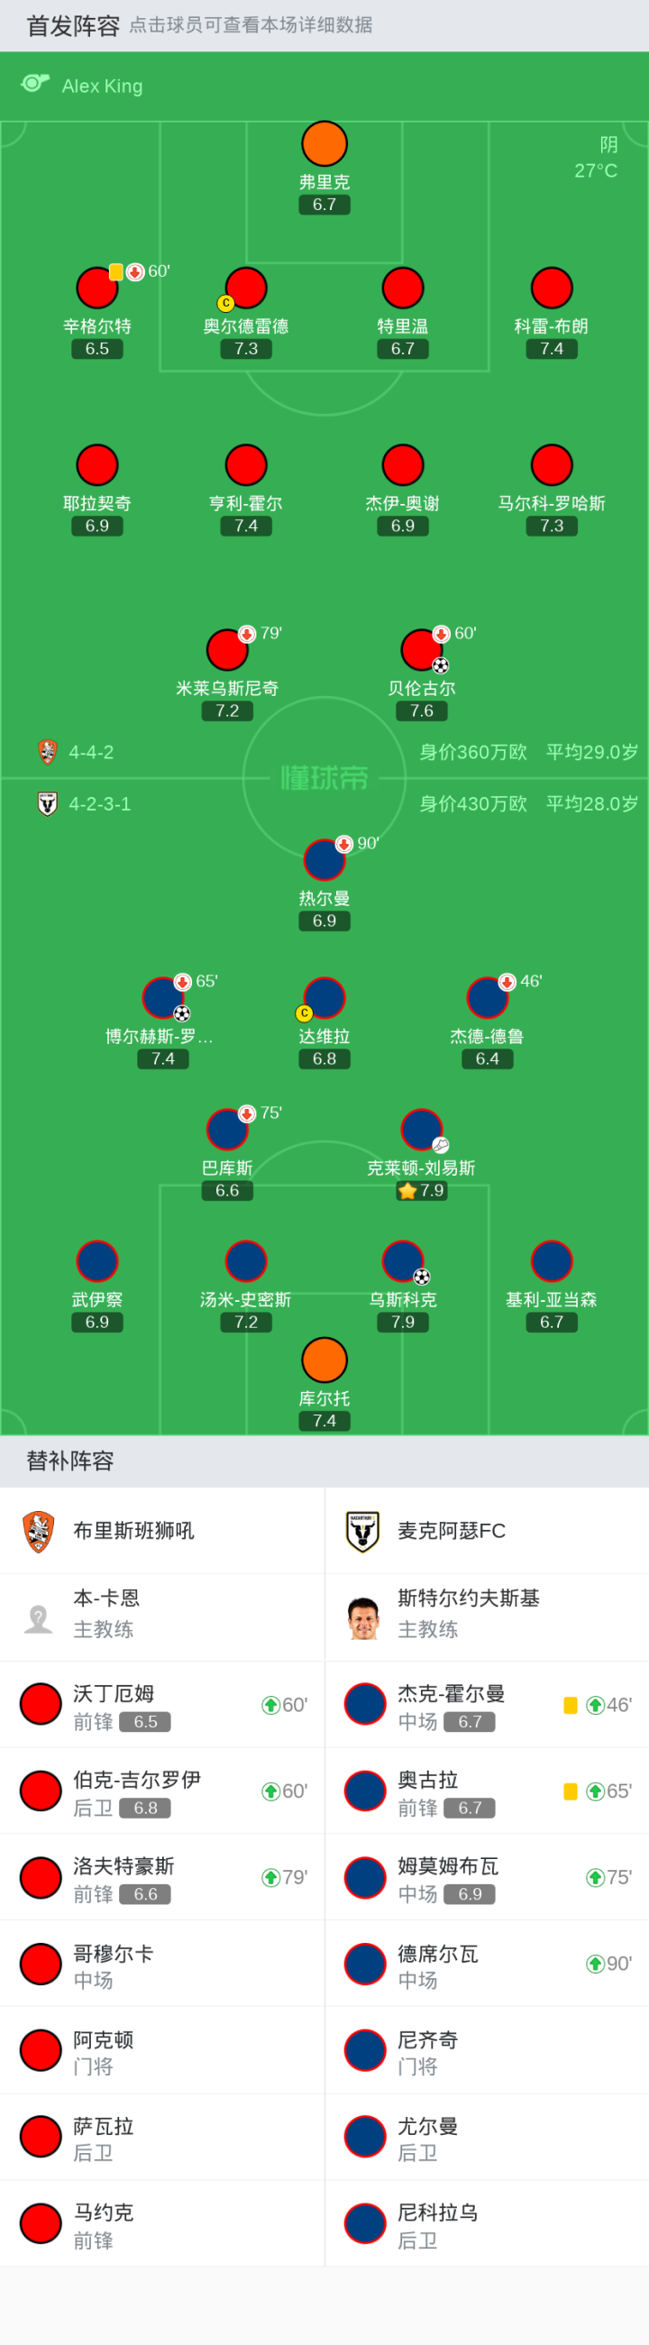This screenshot has width=649, height=2345.
Task: Open coach 斯特尔约夫斯基's photo
Action: (x=362, y=1617)
